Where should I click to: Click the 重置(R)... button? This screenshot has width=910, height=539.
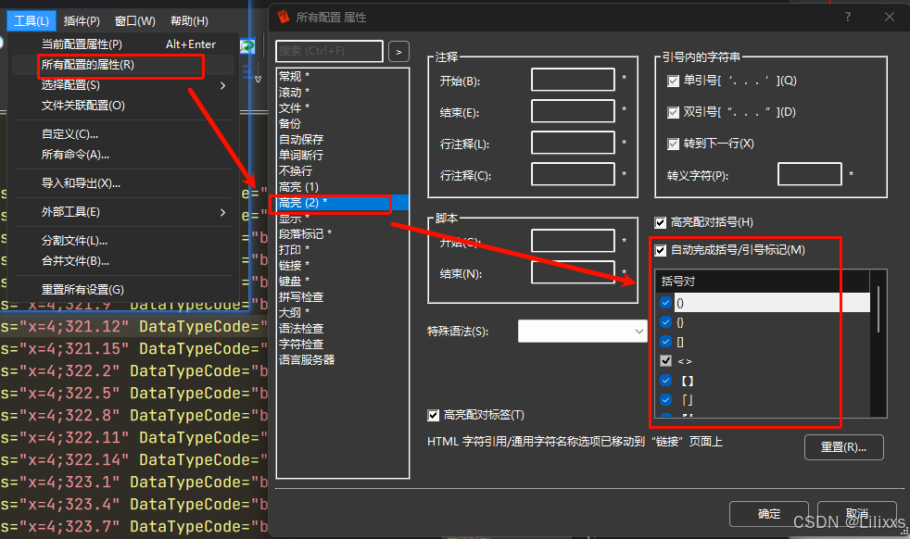844,447
